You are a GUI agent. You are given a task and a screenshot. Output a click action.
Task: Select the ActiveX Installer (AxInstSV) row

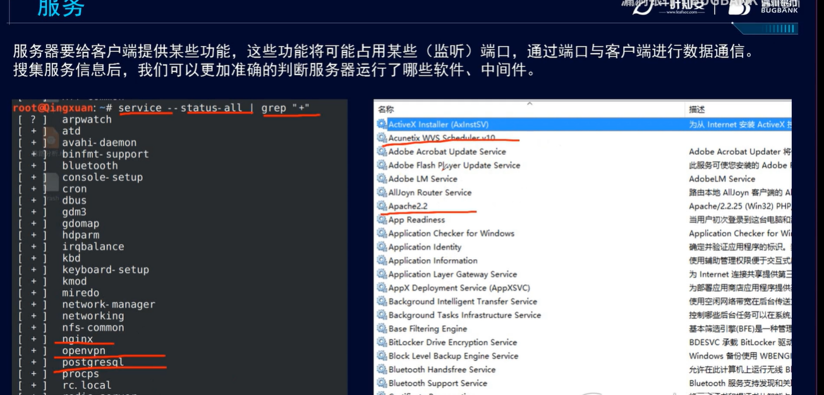583,125
